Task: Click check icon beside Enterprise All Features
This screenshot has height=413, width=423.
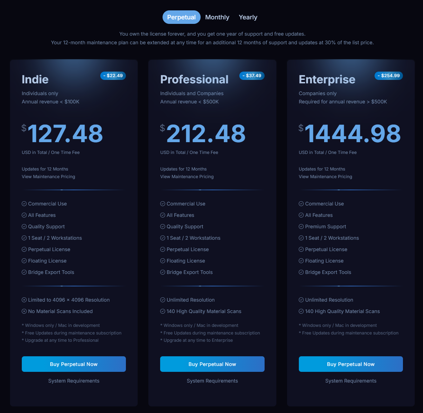Action: pos(301,215)
